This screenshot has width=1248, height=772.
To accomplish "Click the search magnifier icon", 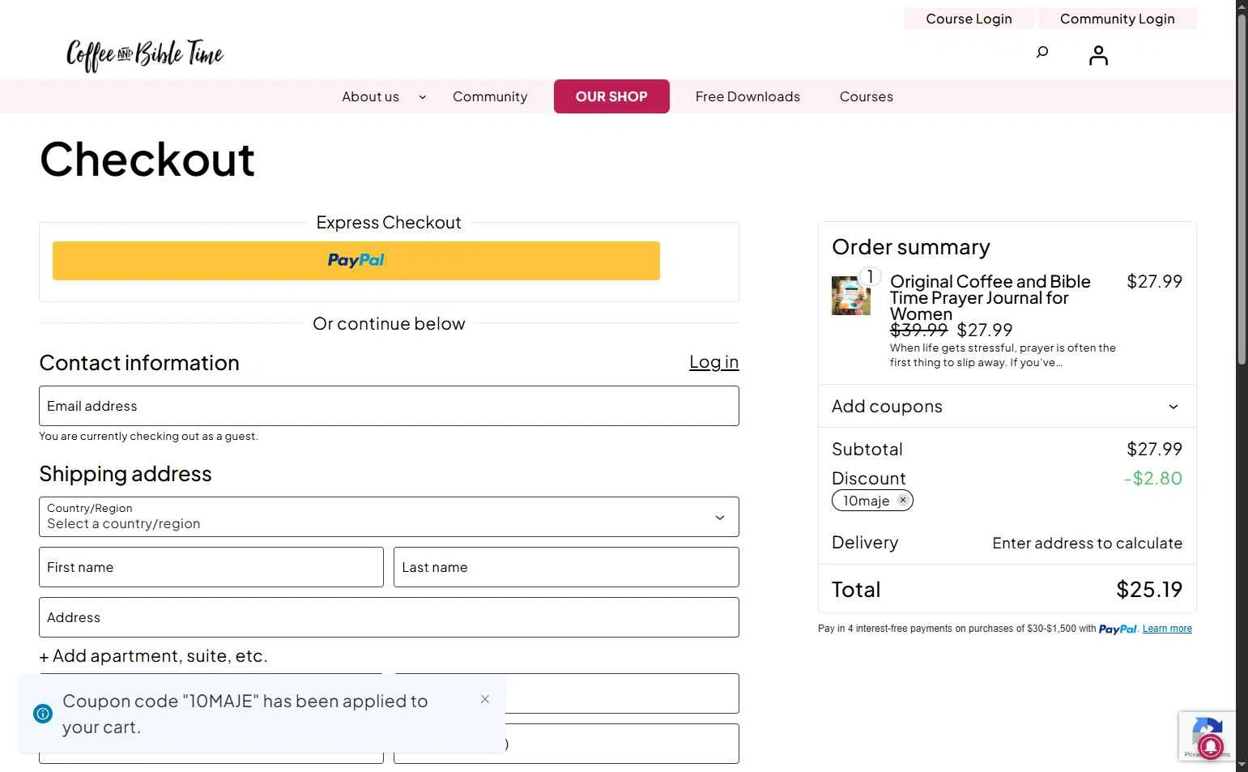I will click(1042, 53).
